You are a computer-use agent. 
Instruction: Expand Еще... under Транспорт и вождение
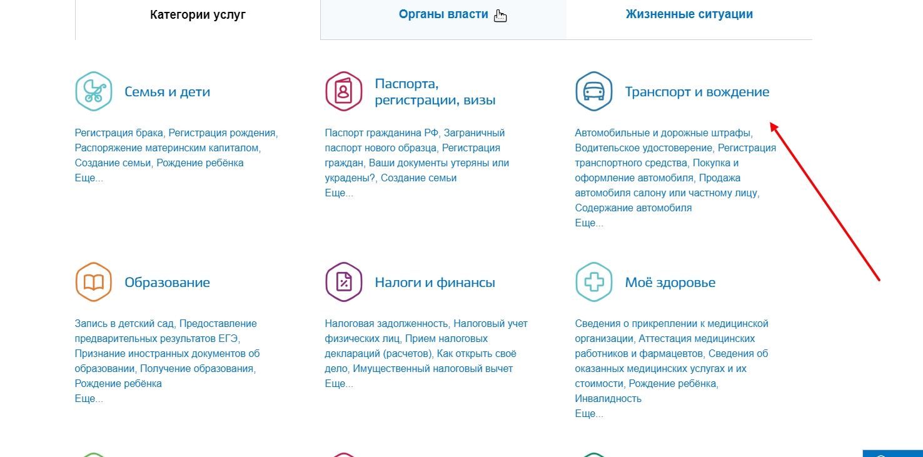tap(589, 223)
